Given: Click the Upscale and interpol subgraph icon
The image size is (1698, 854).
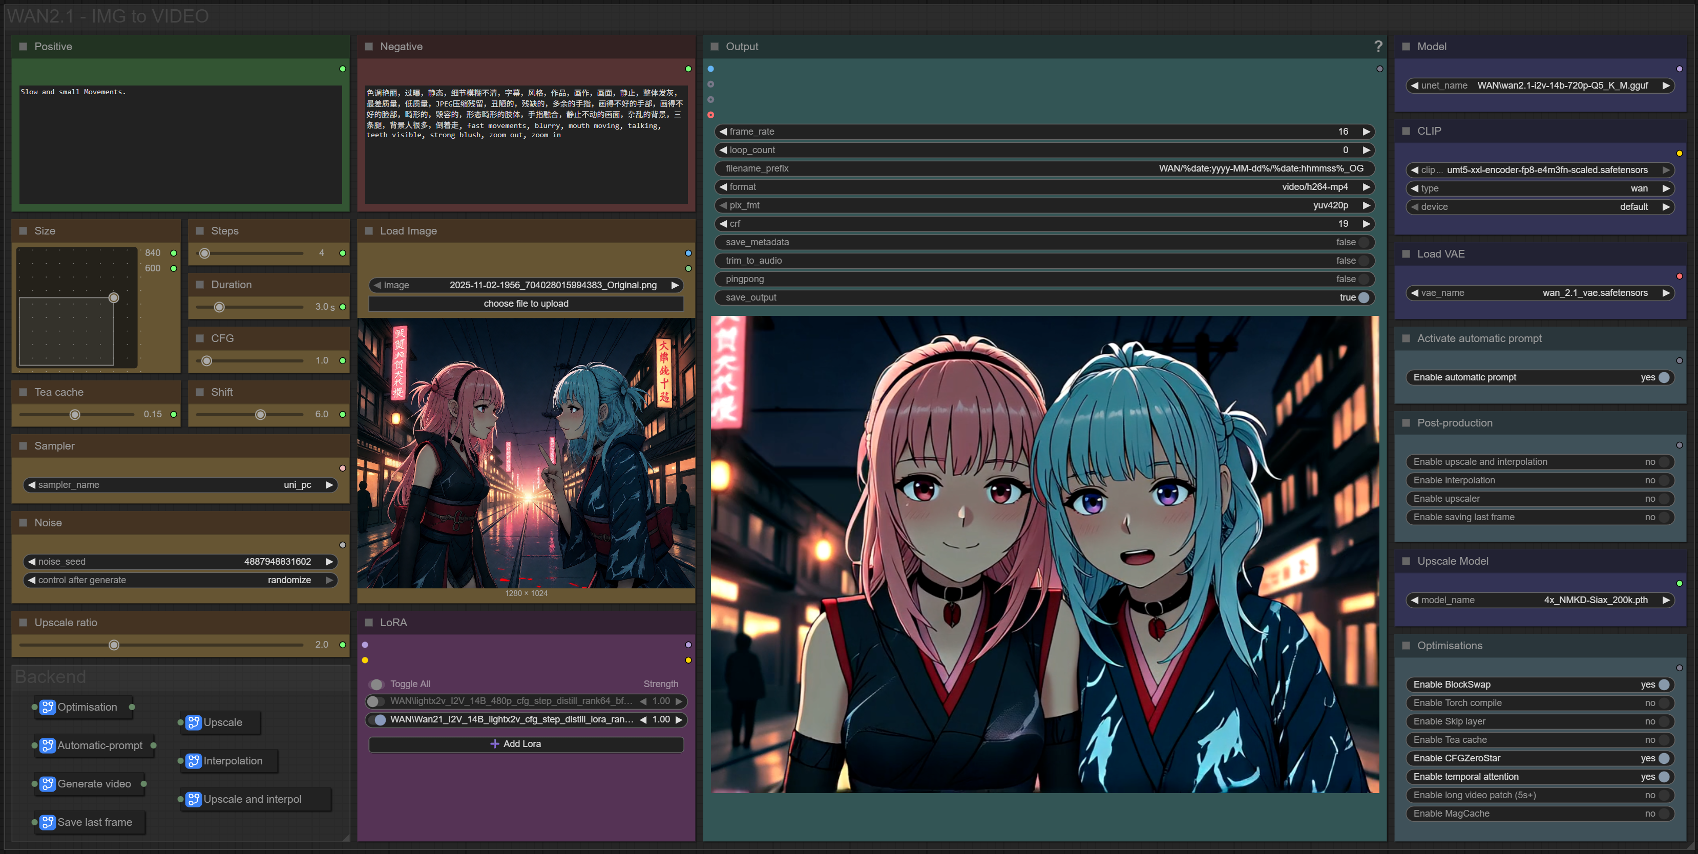Looking at the screenshot, I should point(193,799).
